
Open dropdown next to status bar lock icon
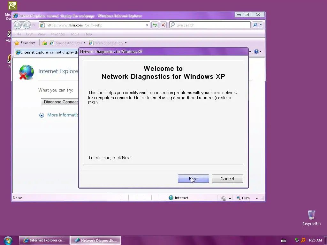(230, 198)
